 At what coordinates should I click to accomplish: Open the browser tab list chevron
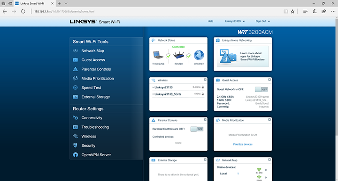66,3
